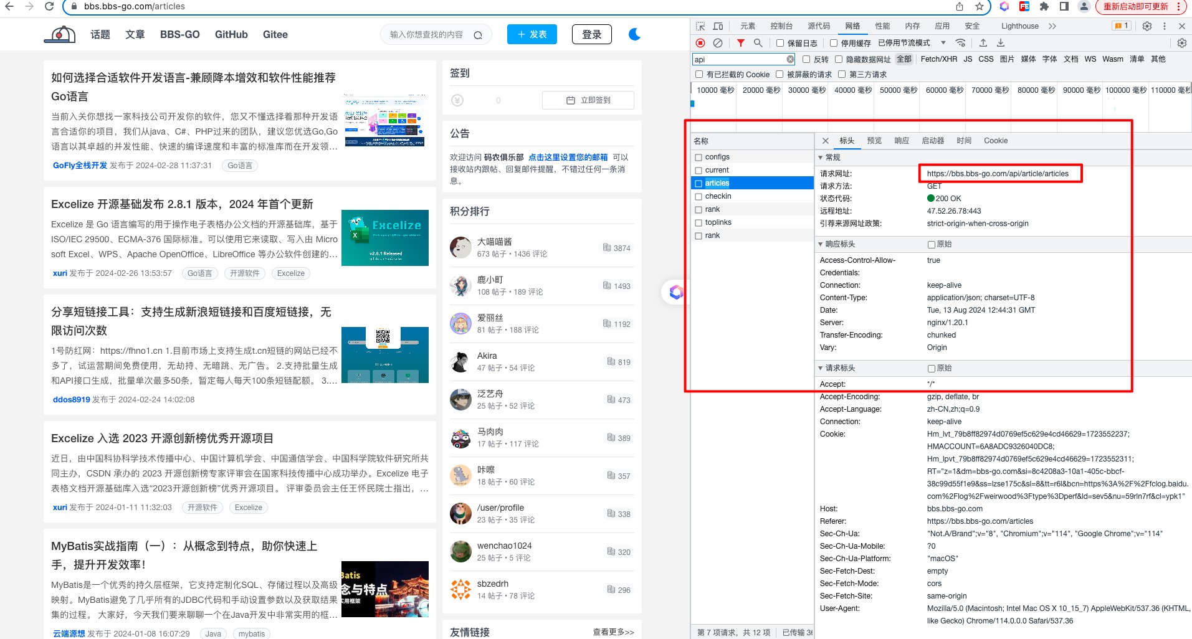This screenshot has height=639, width=1192.
Task: Enable the 保留日志 checkbox
Action: point(780,43)
